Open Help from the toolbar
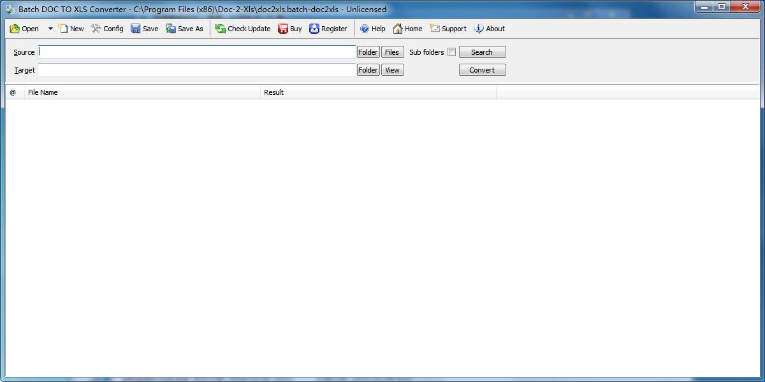 click(373, 29)
